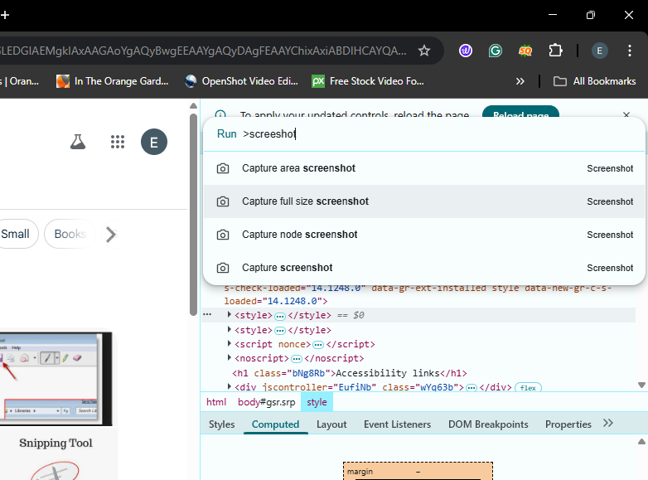648x480 pixels.
Task: Expand the noscript node
Action: 230,357
